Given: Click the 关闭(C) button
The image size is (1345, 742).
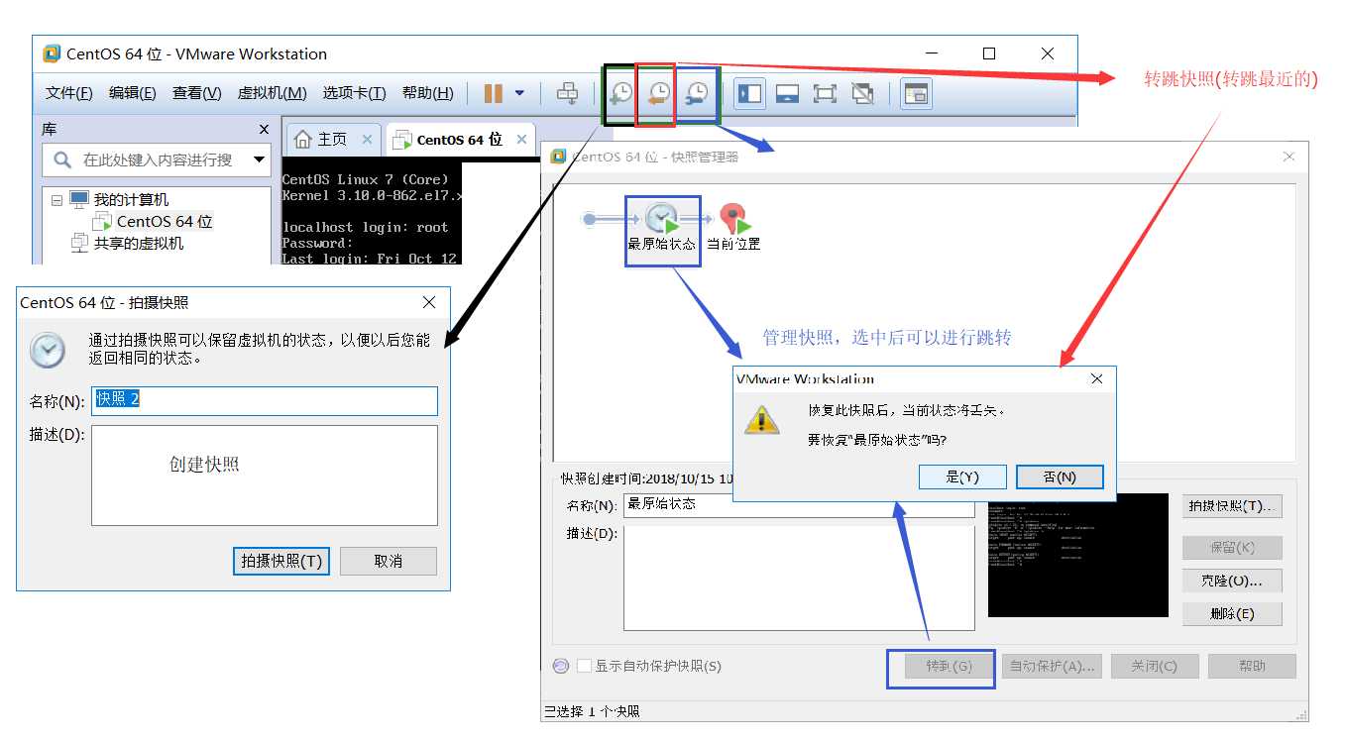Looking at the screenshot, I should (1154, 667).
